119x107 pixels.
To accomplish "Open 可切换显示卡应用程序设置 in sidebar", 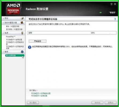I will pos(15,43).
